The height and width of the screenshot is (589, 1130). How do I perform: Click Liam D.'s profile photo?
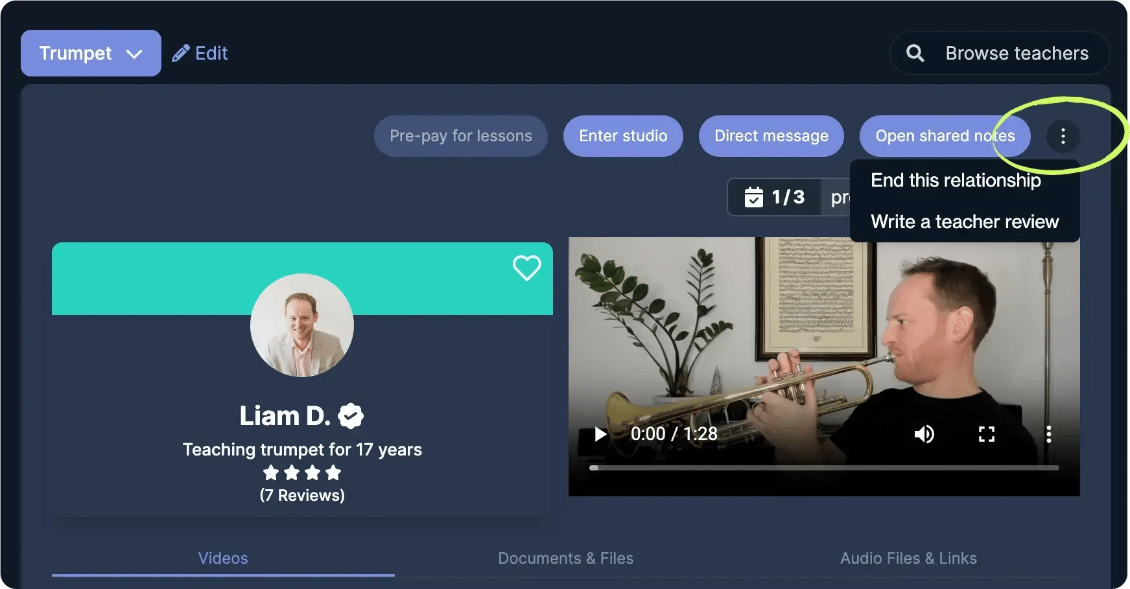pos(302,325)
